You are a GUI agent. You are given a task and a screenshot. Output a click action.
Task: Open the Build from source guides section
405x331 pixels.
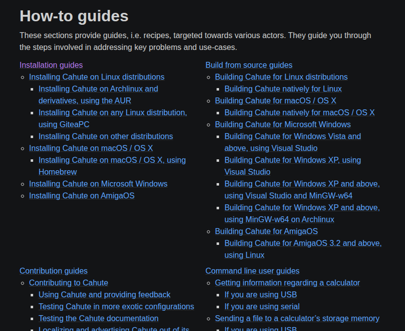point(249,65)
